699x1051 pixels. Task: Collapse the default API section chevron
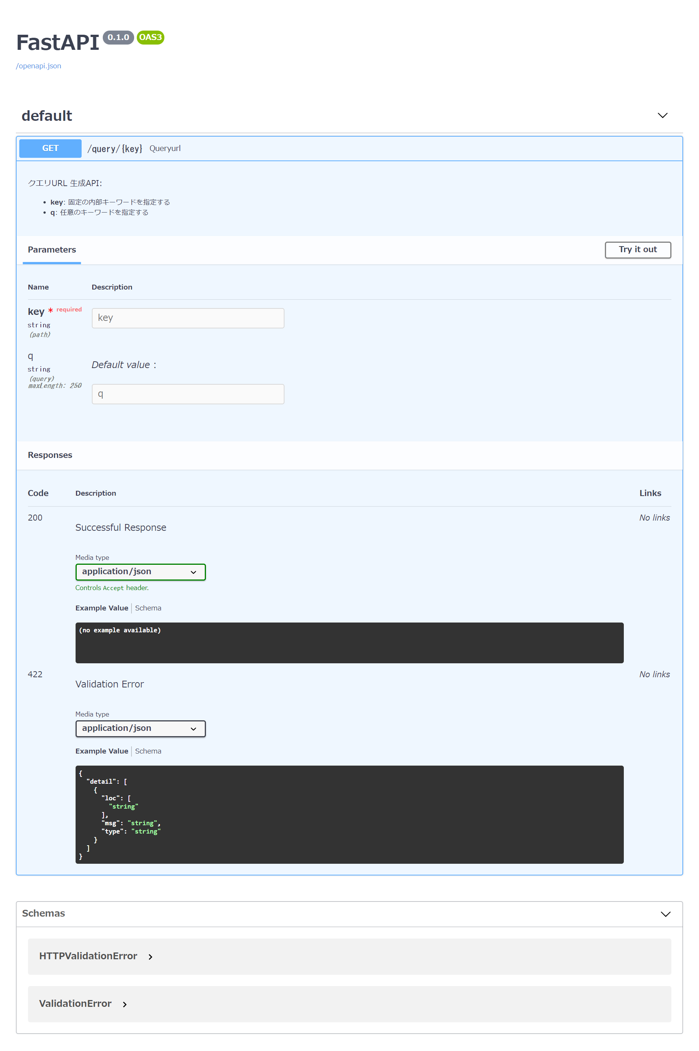click(x=662, y=116)
